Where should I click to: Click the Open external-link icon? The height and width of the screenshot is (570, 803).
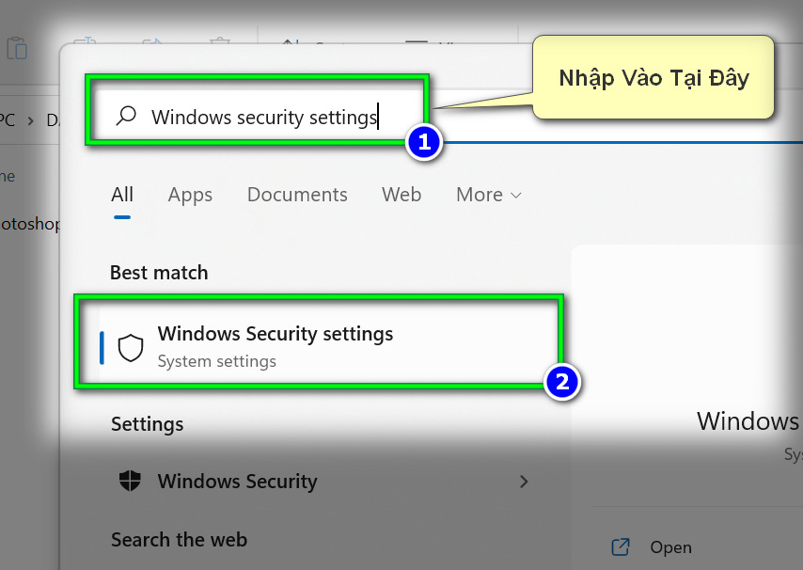point(621,546)
